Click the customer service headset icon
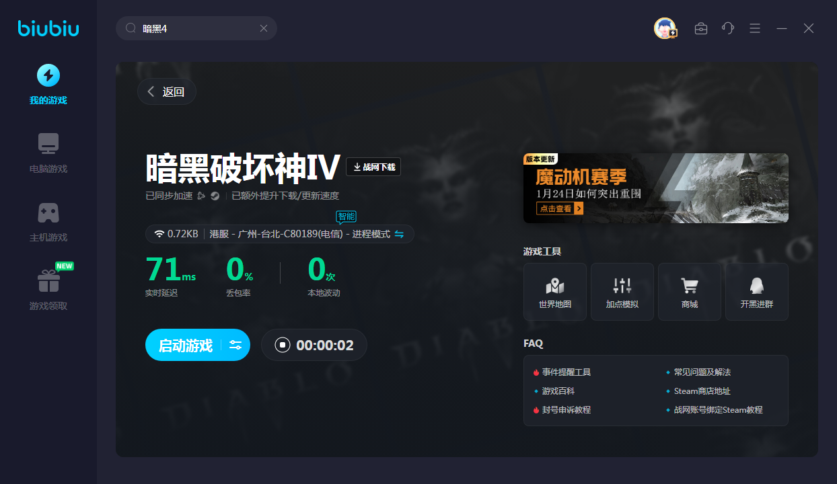This screenshot has width=837, height=484. (x=727, y=28)
